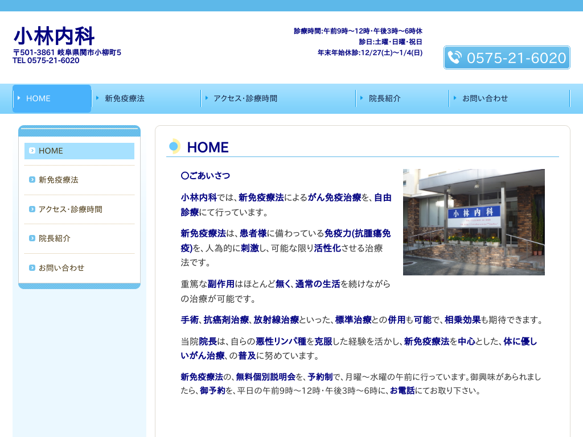This screenshot has width=583, height=437.
Task: Click HOME label in the sidebar menu
Action: point(51,151)
